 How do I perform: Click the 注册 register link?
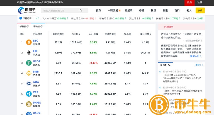[x=200, y=3]
